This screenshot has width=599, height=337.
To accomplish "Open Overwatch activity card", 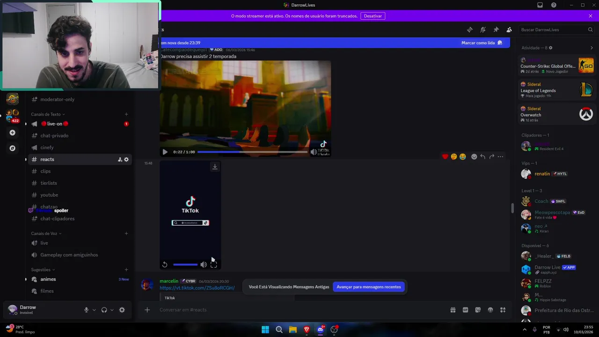I will (557, 114).
